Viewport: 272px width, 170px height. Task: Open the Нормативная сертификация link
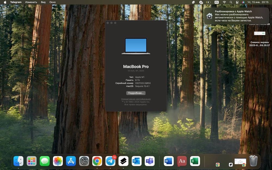[136, 99]
